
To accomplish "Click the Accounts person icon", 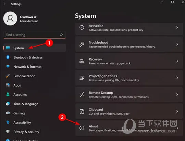I will coord(8,94).
